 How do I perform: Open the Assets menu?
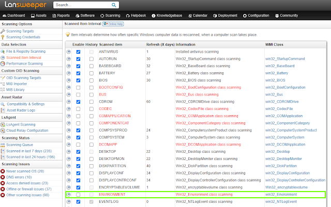pyautogui.click(x=39, y=15)
